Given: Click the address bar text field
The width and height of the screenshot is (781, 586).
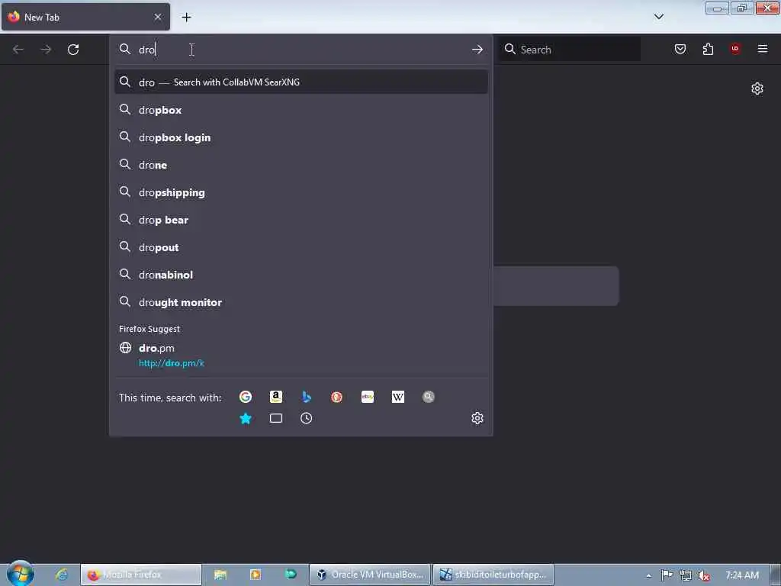Looking at the screenshot, I should (x=301, y=50).
